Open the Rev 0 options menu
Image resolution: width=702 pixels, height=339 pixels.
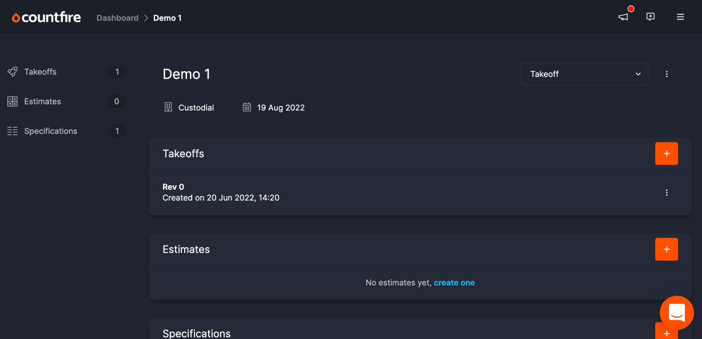(667, 193)
